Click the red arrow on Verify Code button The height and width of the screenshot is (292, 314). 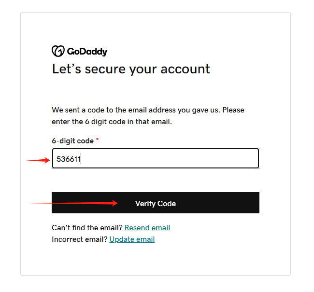tap(73, 203)
